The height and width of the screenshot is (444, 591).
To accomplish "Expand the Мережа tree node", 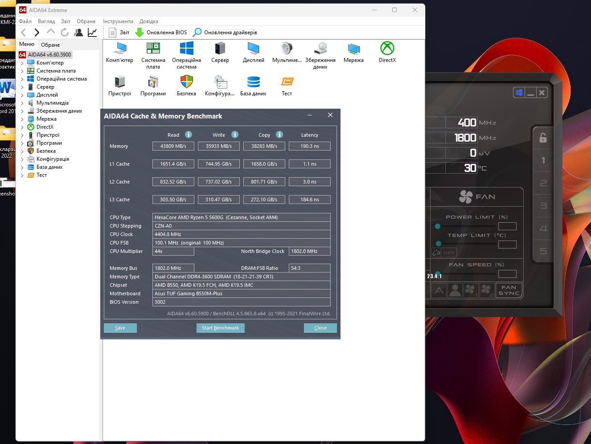I will (x=22, y=119).
